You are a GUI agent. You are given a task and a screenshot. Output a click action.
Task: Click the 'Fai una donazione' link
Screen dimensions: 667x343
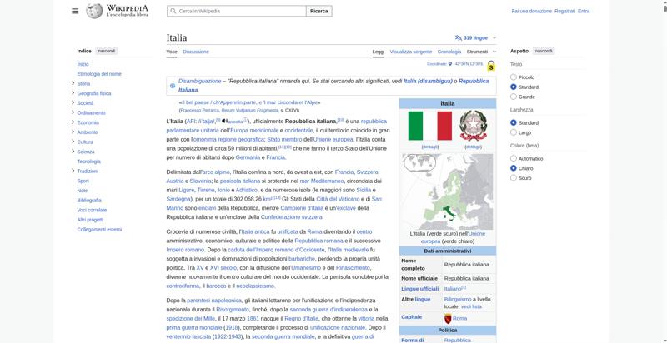pos(531,11)
